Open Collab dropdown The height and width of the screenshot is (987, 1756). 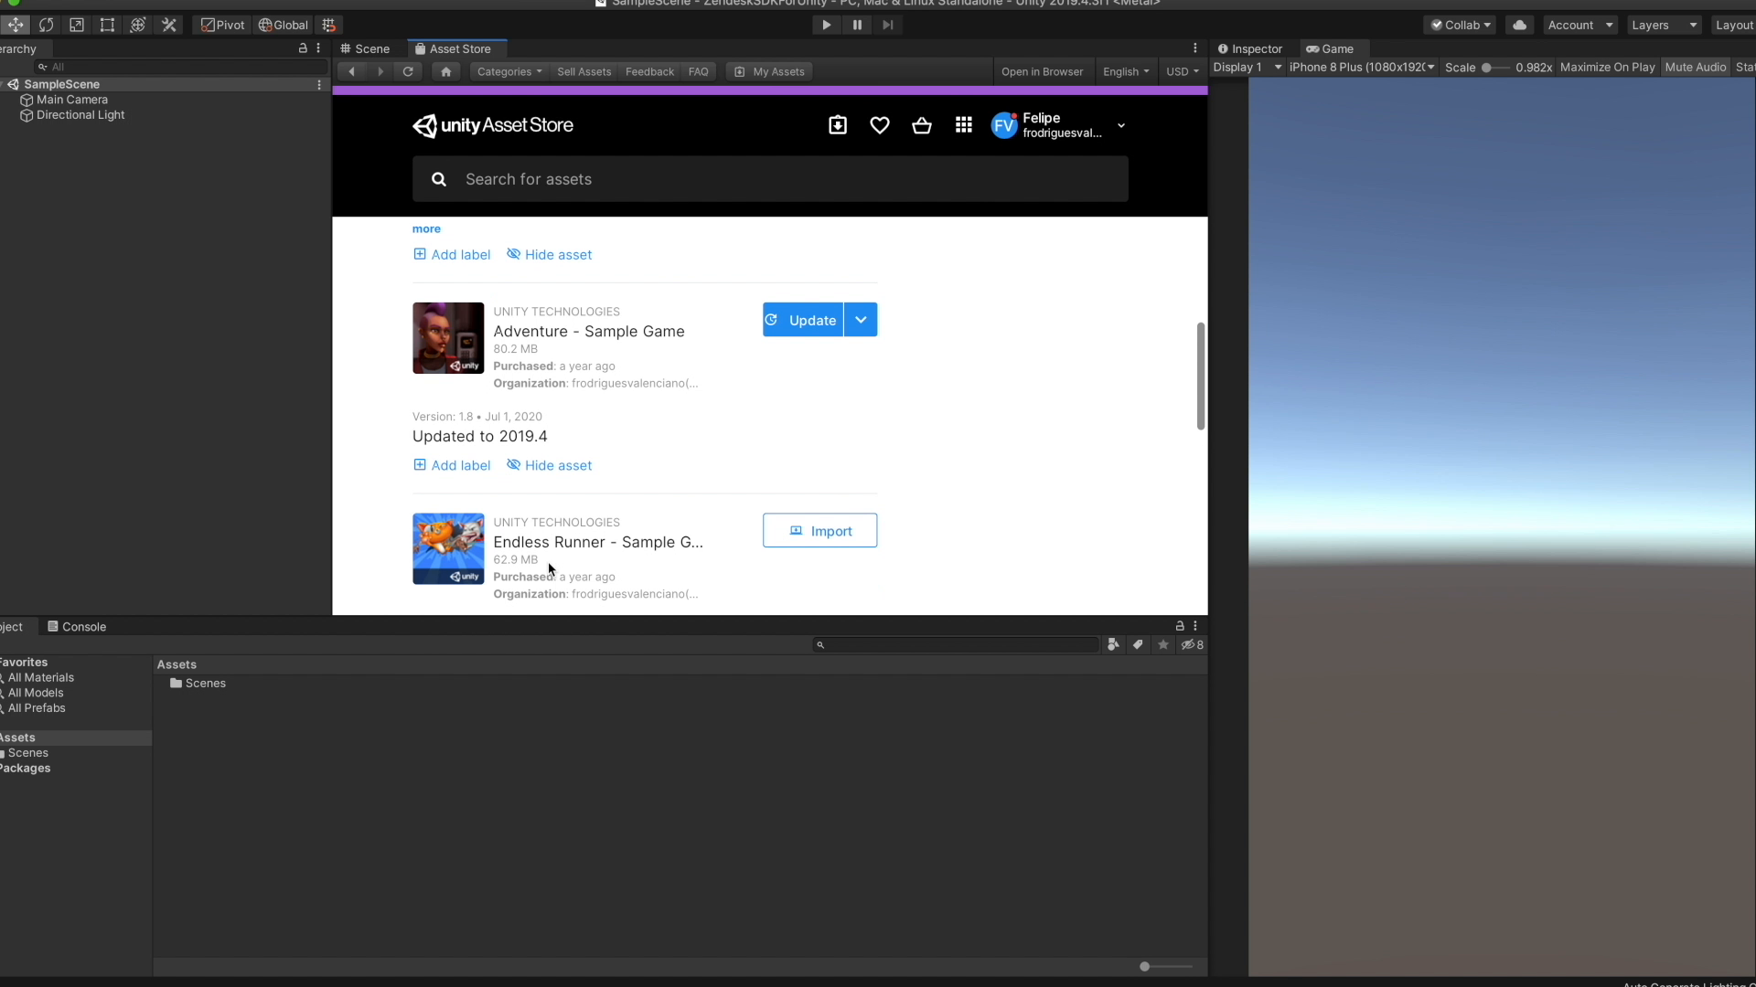1461,25
